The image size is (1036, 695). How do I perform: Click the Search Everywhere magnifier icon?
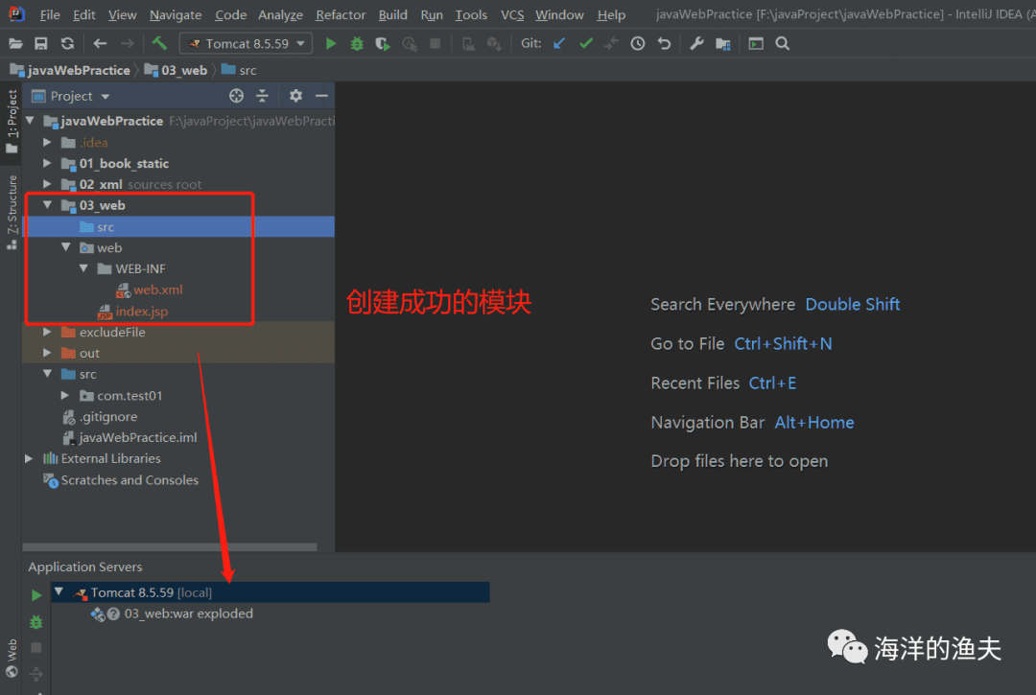[783, 43]
